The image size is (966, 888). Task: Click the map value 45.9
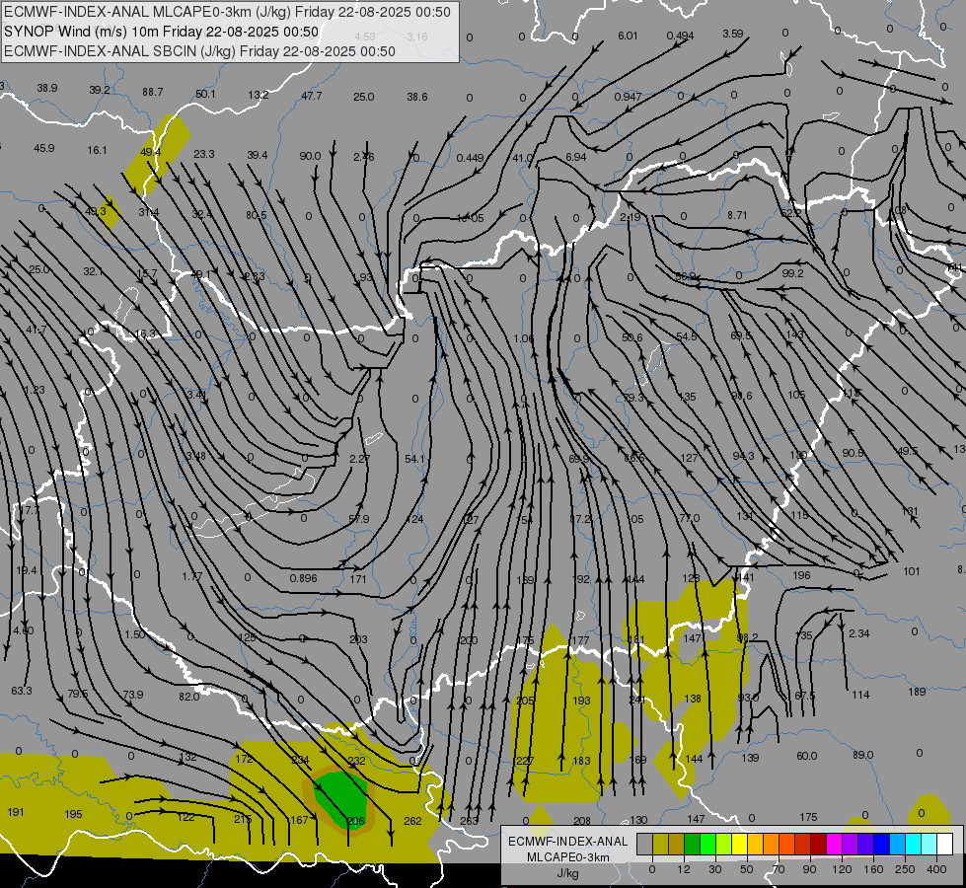coord(43,148)
